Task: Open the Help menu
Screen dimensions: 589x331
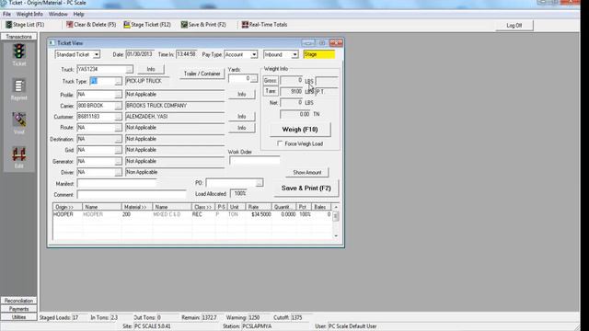Action: point(78,15)
